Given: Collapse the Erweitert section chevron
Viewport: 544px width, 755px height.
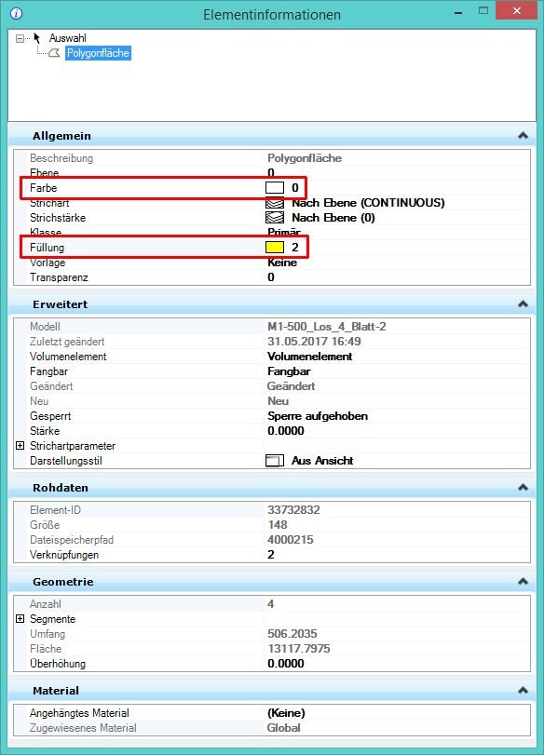Looking at the screenshot, I should coord(523,304).
